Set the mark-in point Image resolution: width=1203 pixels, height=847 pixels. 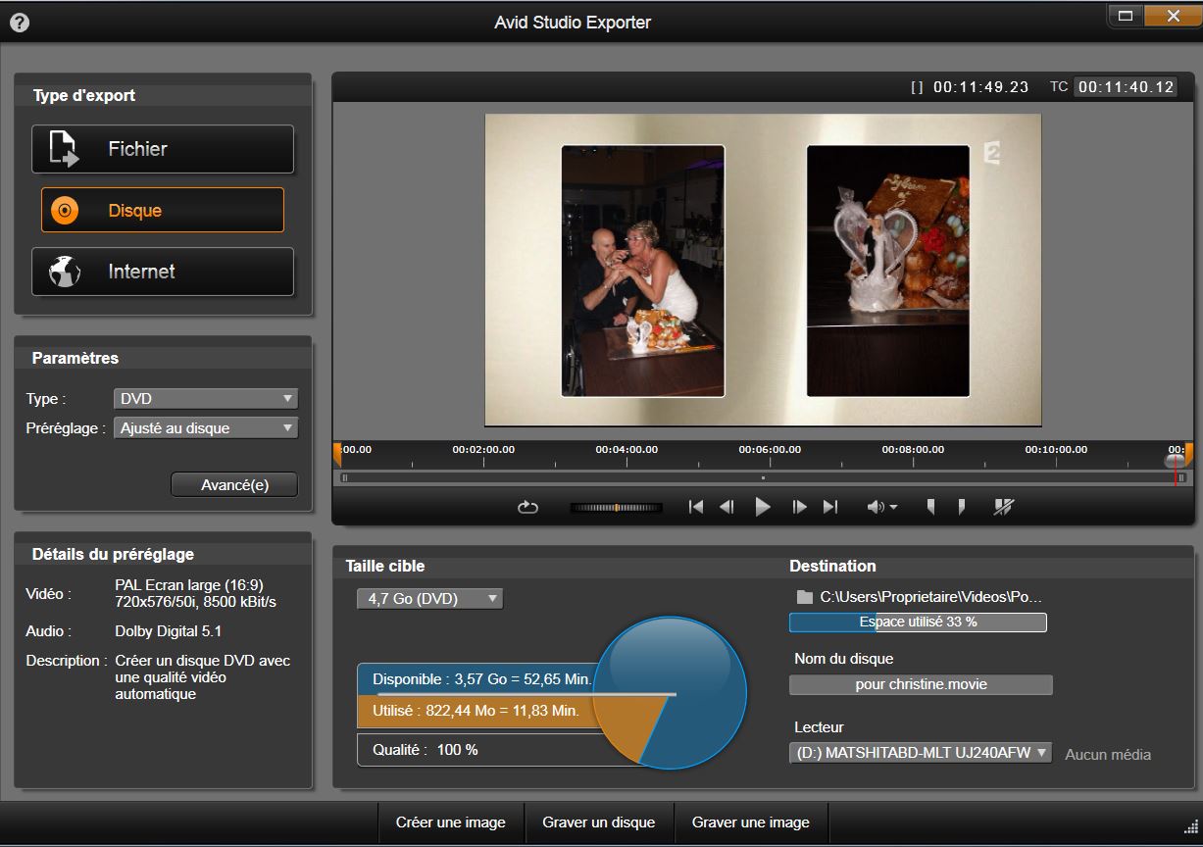(930, 507)
